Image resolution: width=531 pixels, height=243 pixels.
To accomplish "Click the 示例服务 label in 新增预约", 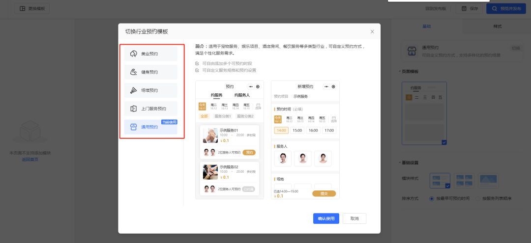I will click(300, 96).
